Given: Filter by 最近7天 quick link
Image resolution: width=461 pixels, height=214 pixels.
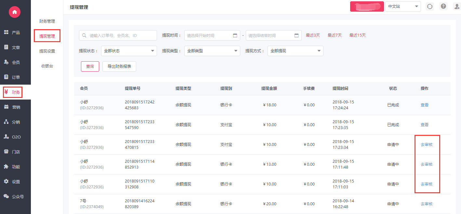Looking at the screenshot, I should pos(335,35).
